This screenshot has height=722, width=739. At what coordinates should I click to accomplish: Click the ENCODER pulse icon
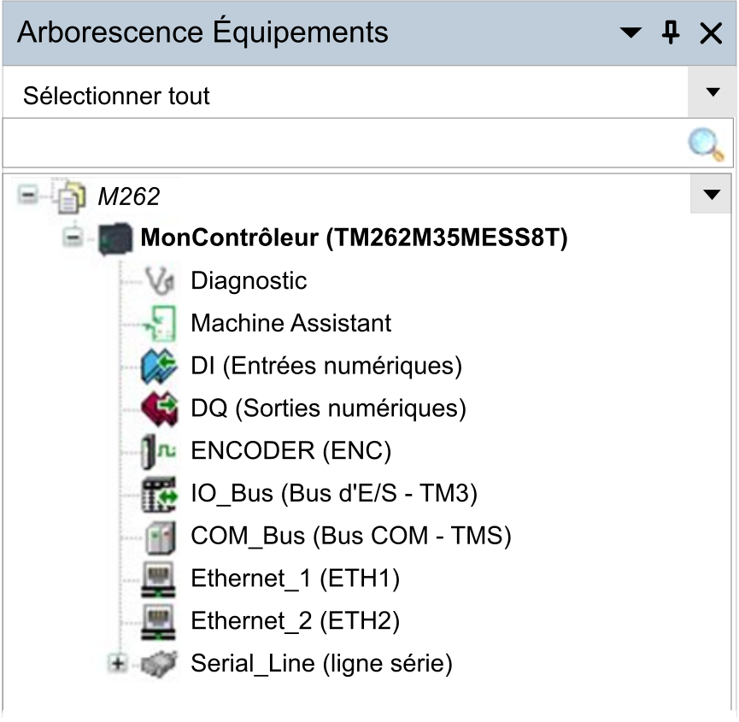coord(158,451)
